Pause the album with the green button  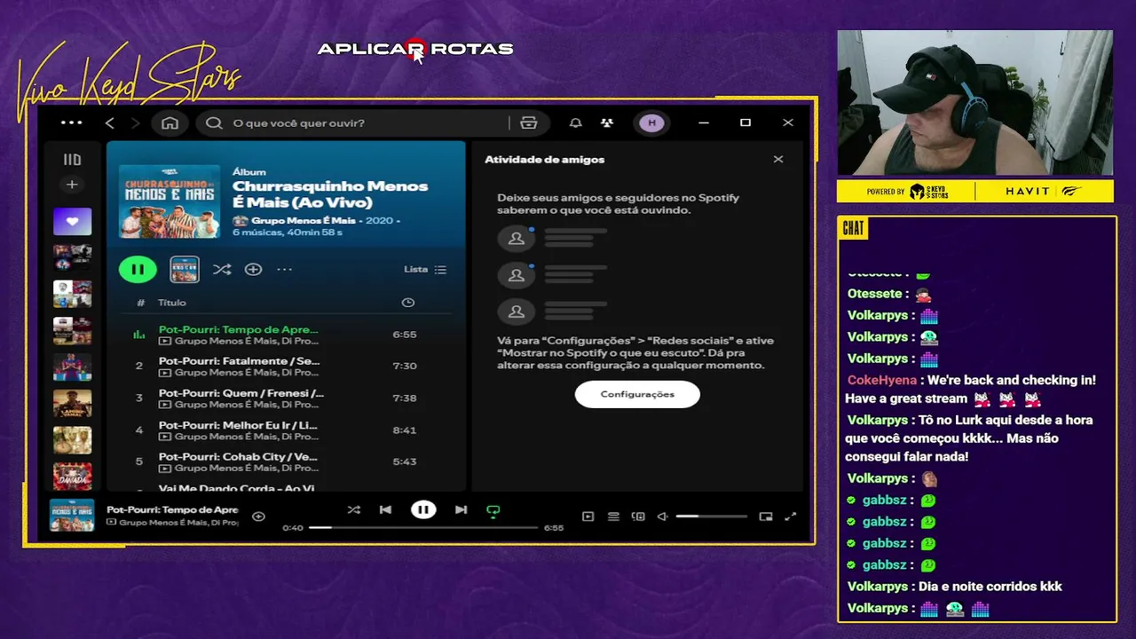pyautogui.click(x=138, y=269)
